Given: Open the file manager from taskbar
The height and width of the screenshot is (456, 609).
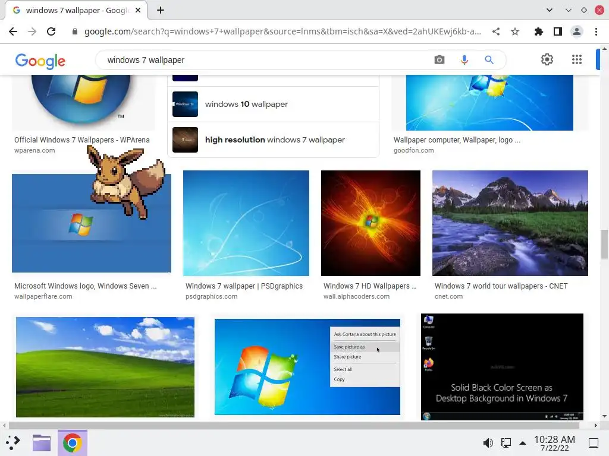Looking at the screenshot, I should (42, 442).
